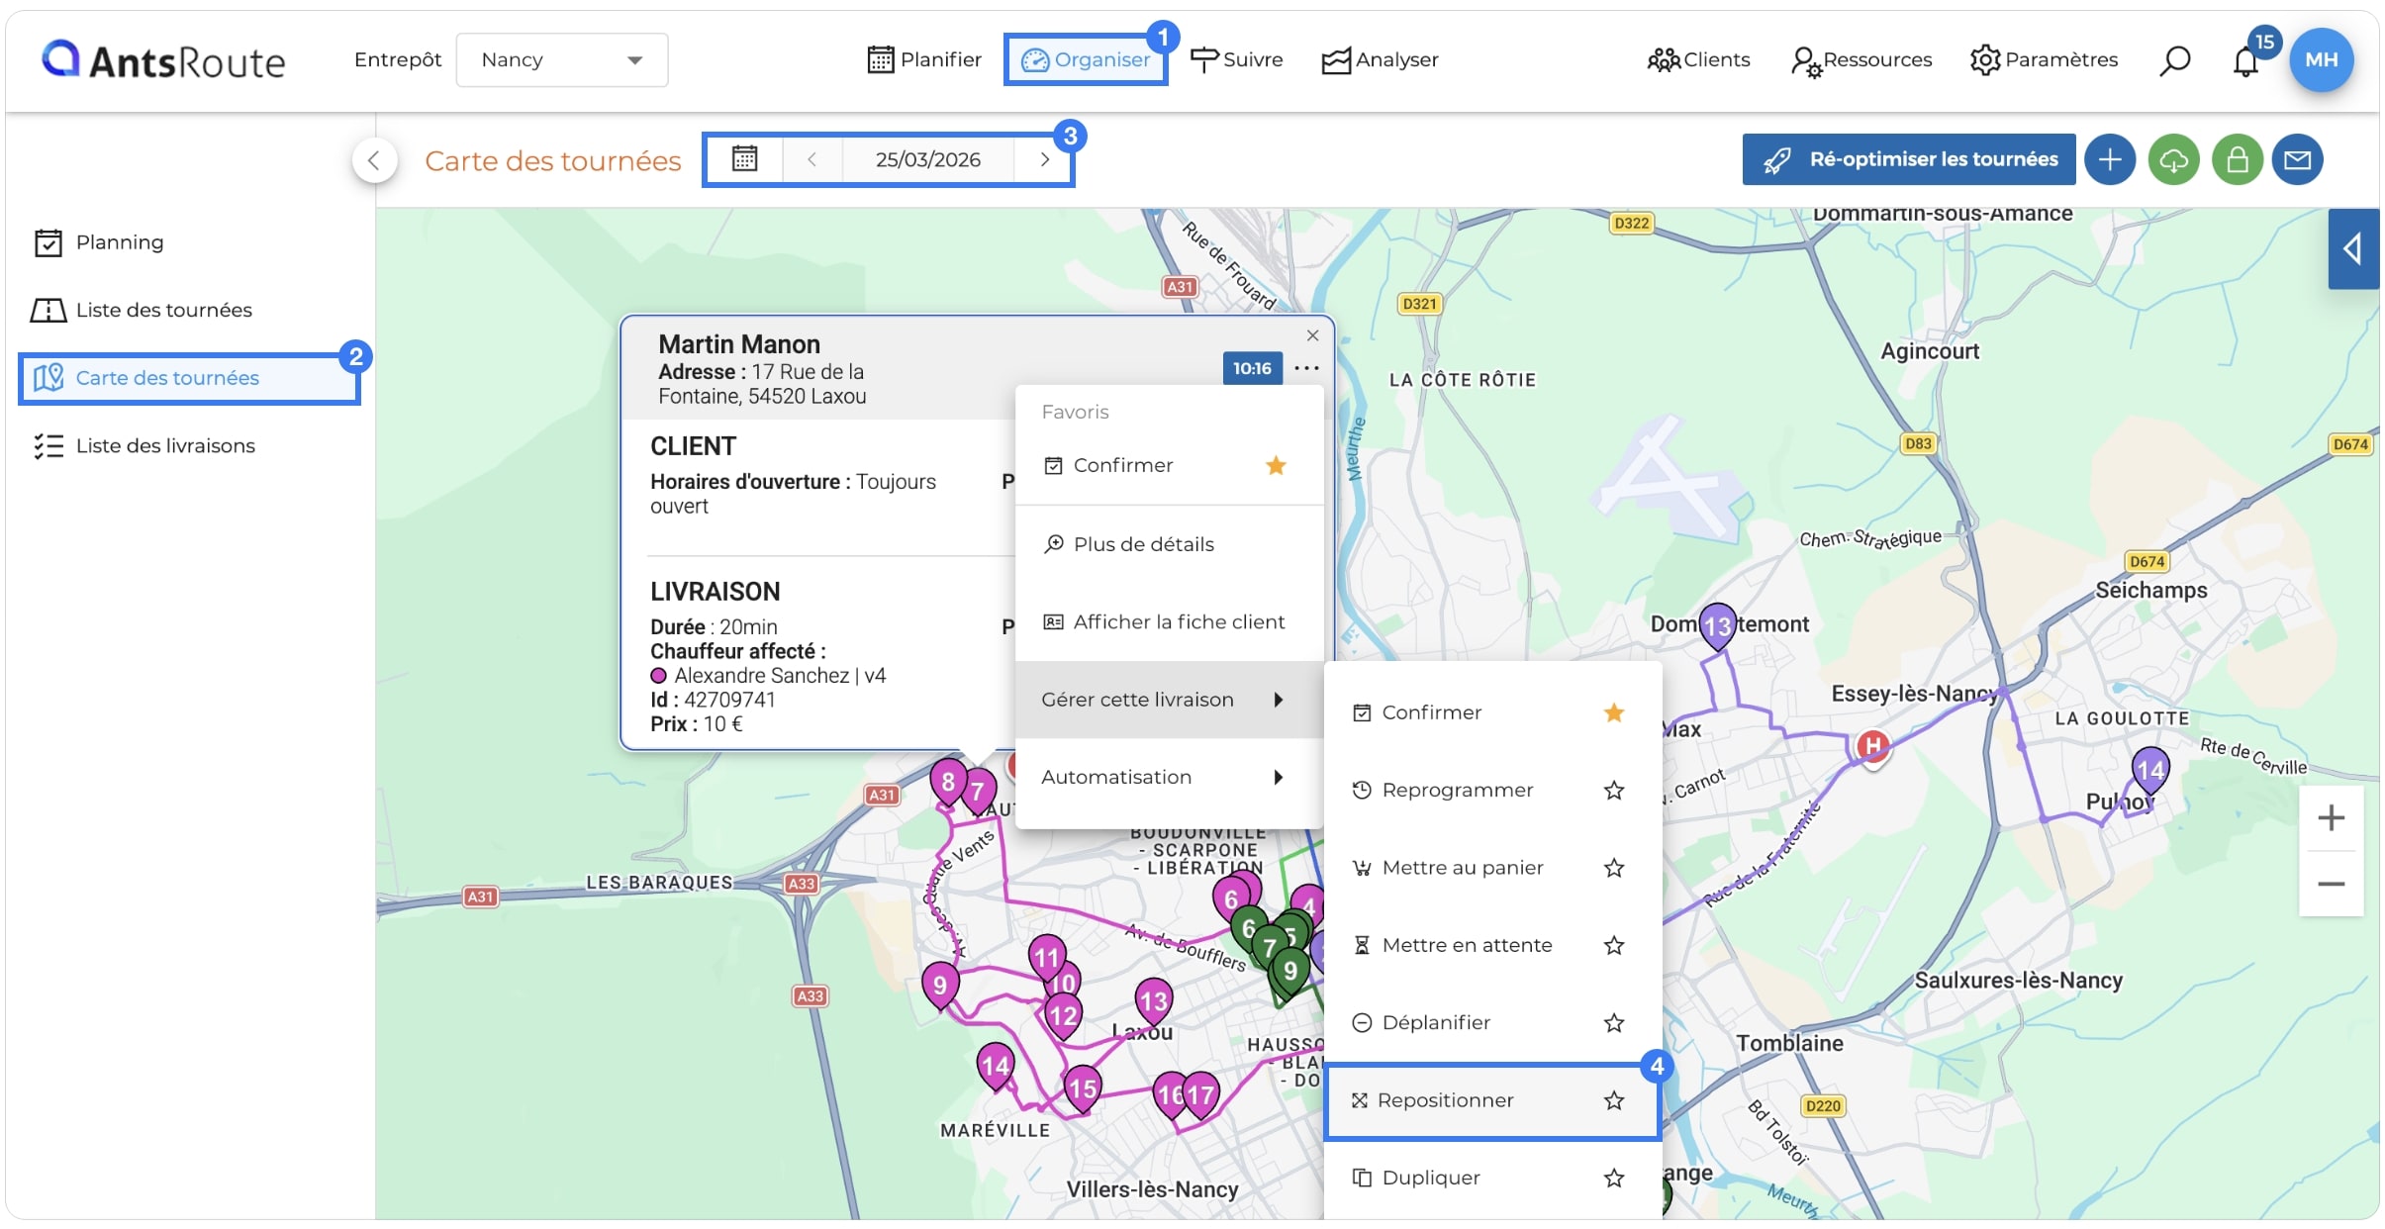Collapse the left sidebar arrow

374,160
